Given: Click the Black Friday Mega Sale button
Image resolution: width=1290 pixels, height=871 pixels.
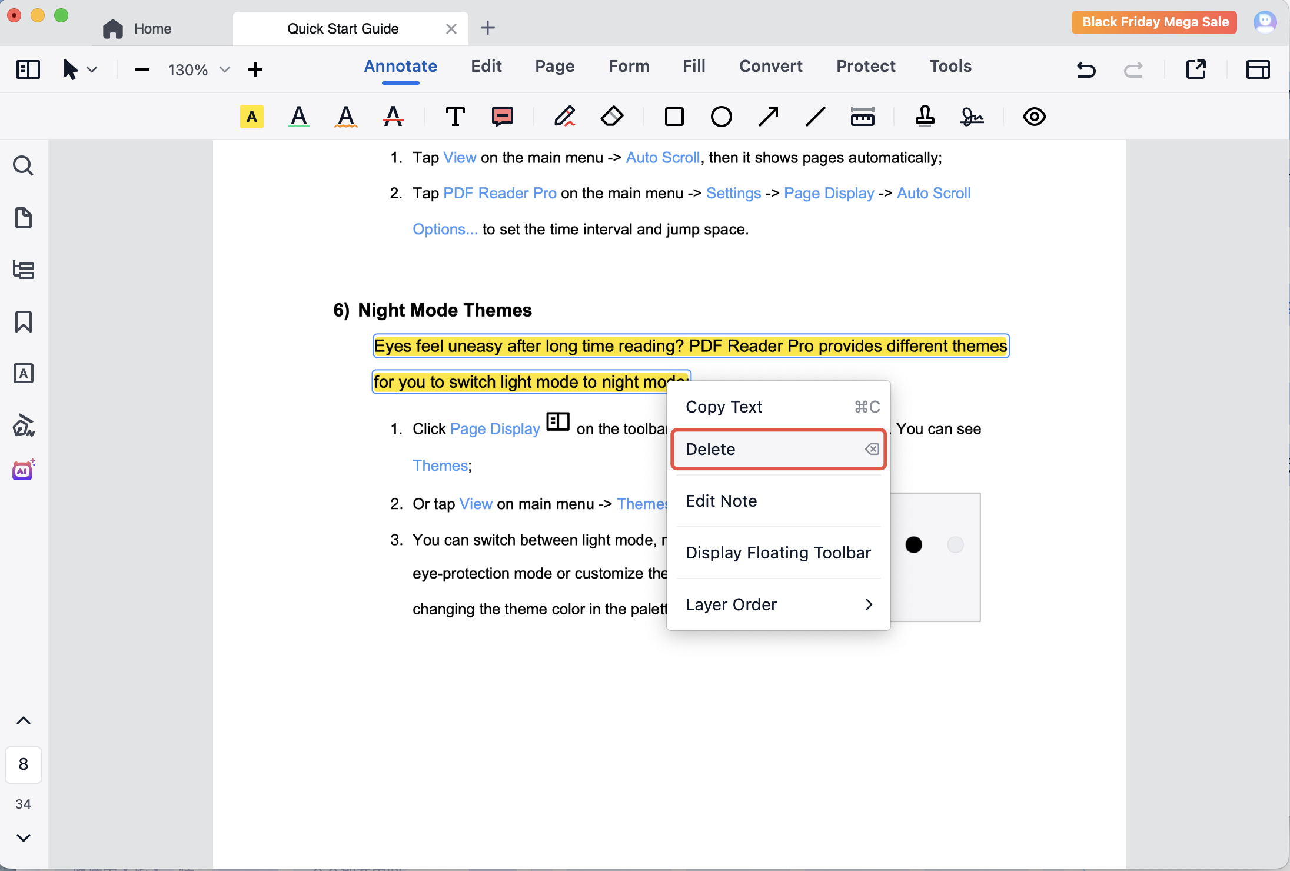Looking at the screenshot, I should (1155, 22).
